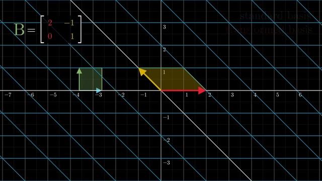Select the small green shaded unit square
The width and height of the screenshot is (322, 181).
pyautogui.click(x=91, y=79)
